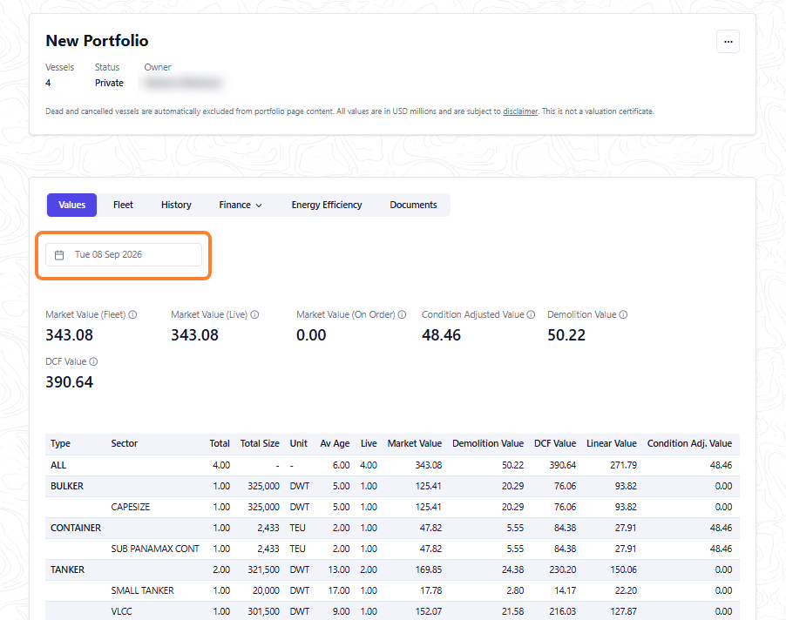Viewport: 786px width, 620px height.
Task: Click the Av Age column header
Action: click(335, 444)
